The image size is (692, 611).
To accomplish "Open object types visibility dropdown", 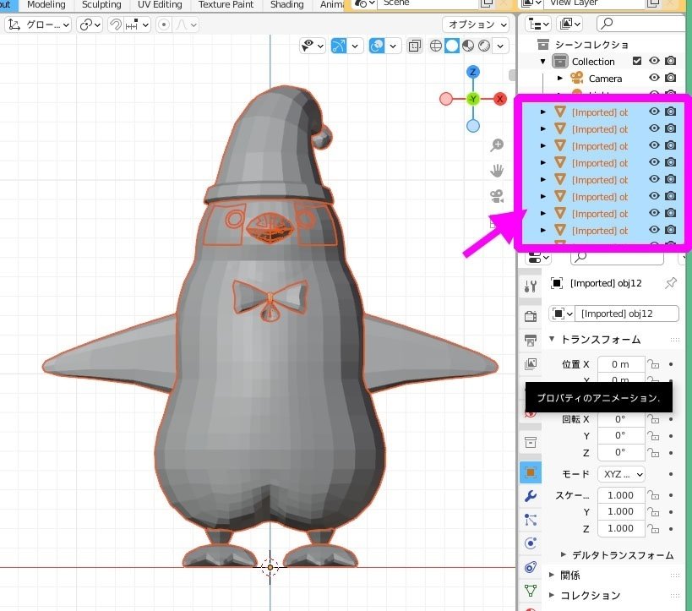I will 313,46.
